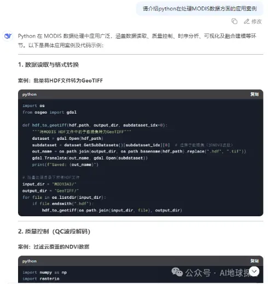Click the python language label of second block

[x=30, y=261]
